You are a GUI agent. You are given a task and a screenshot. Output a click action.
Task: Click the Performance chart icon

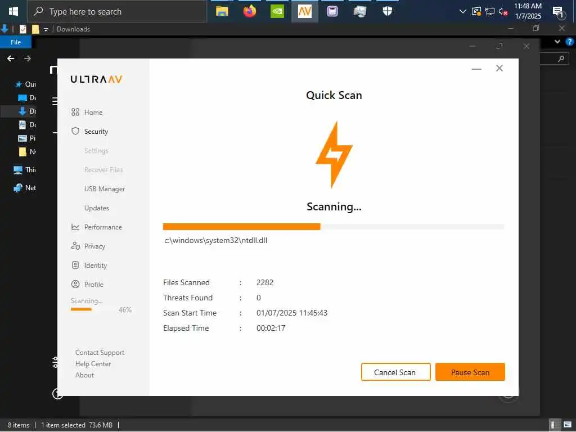click(75, 227)
